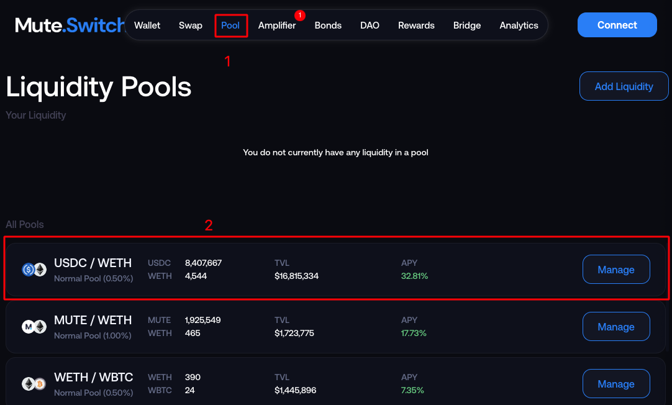Manage the MUTE / WETH pool
Image resolution: width=672 pixels, height=405 pixels.
click(616, 327)
